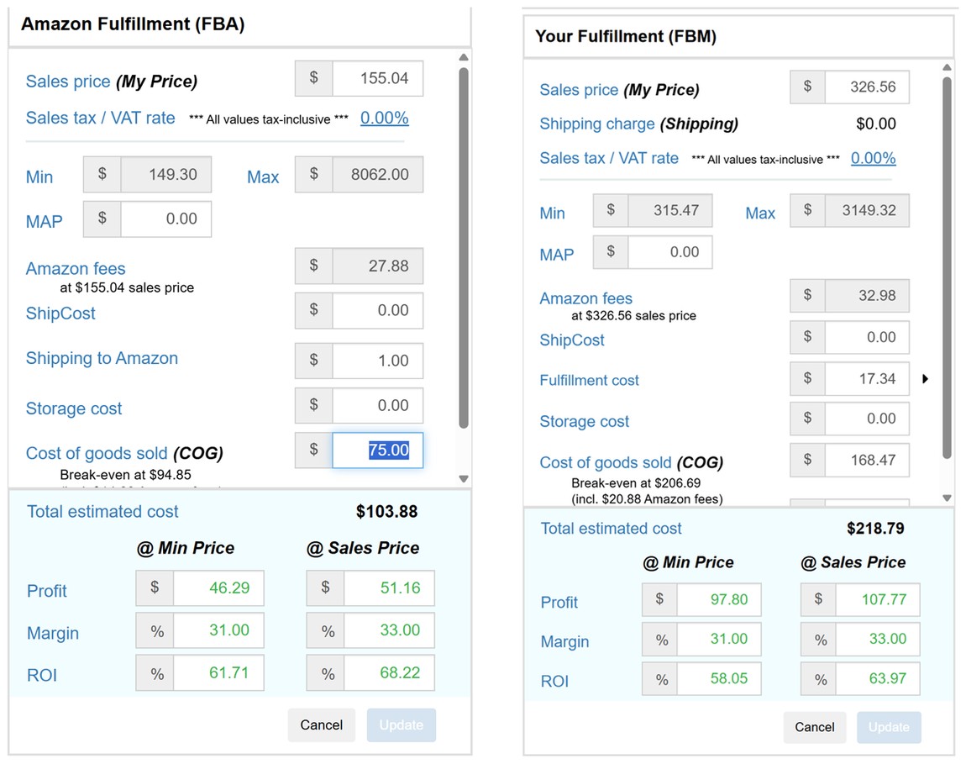
Task: Click FBM Sales price input 326.56
Action: [867, 87]
